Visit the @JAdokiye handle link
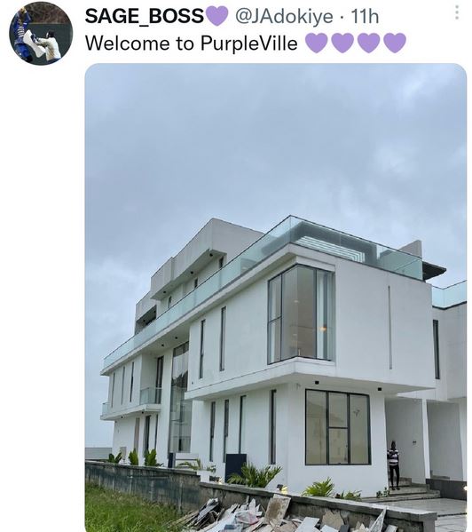Viewport: 472px width, 532px height. [284, 16]
